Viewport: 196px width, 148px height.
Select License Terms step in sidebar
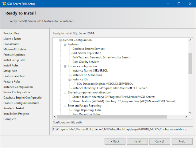point(12,39)
